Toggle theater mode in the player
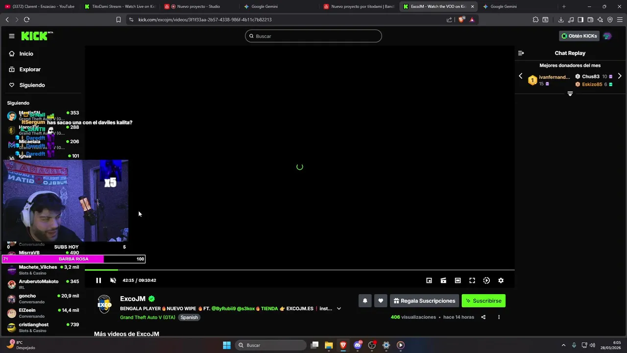The height and width of the screenshot is (353, 627). tap(458, 280)
